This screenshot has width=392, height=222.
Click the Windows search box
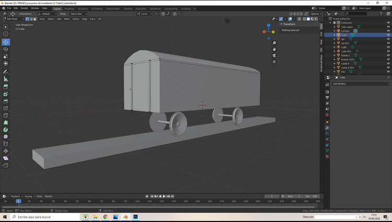click(45, 217)
